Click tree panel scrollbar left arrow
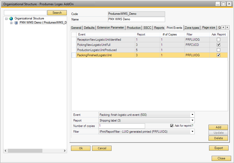Screen dimensions: 234x163 [5, 151]
